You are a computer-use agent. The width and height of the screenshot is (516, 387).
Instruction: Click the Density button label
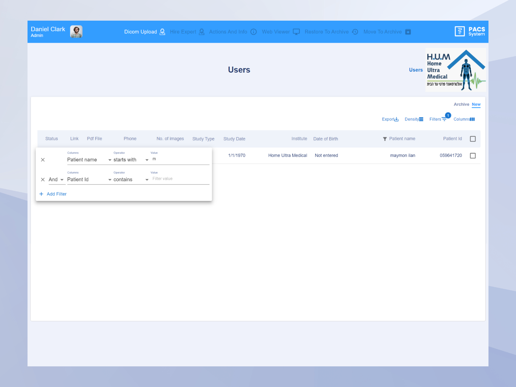click(412, 119)
